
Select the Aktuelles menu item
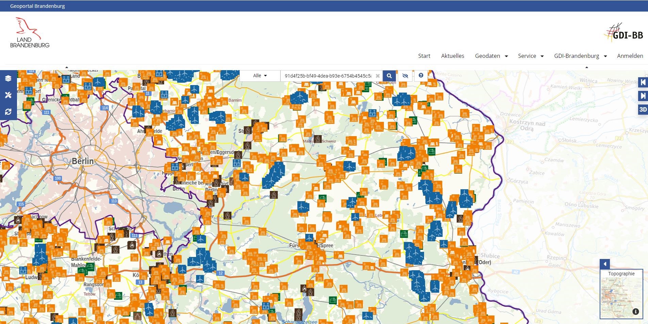453,56
